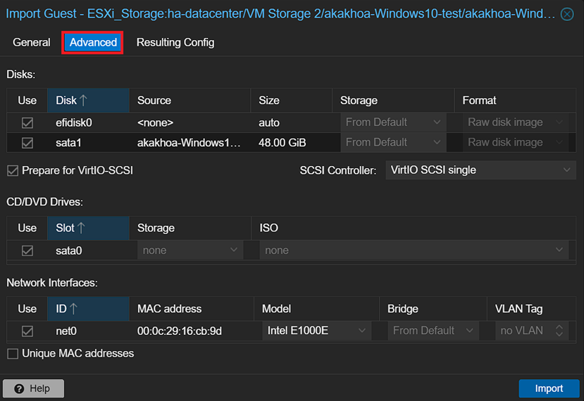Image resolution: width=584 pixels, height=401 pixels.
Task: Uncheck Use for sata0 CD/DVD drive
Action: pos(27,250)
